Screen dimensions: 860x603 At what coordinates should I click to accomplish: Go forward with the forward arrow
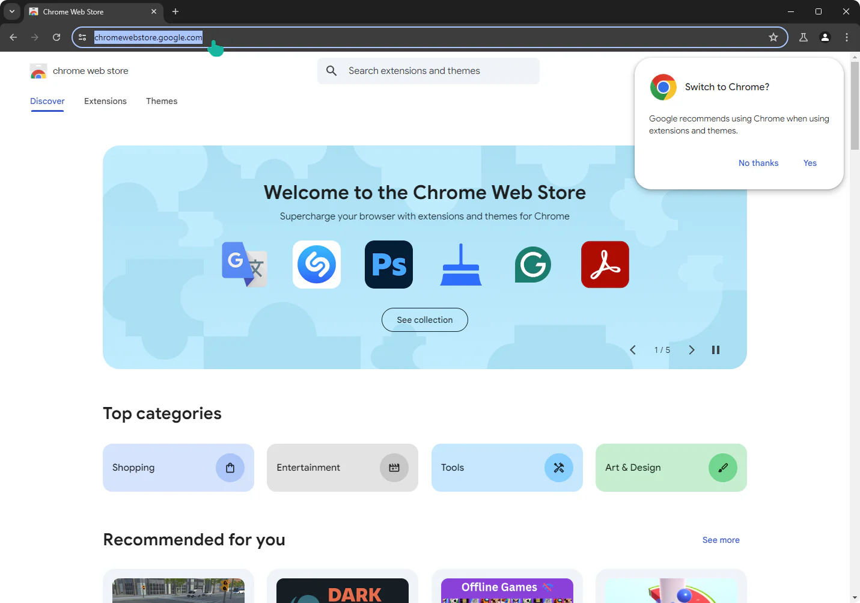(35, 37)
